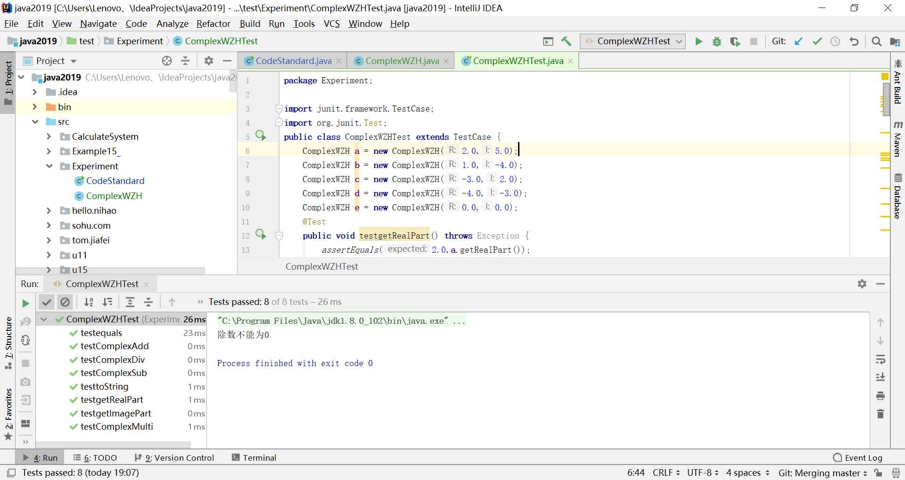The height and width of the screenshot is (480, 905).
Task: Collapse all test results icon
Action: pyautogui.click(x=148, y=302)
